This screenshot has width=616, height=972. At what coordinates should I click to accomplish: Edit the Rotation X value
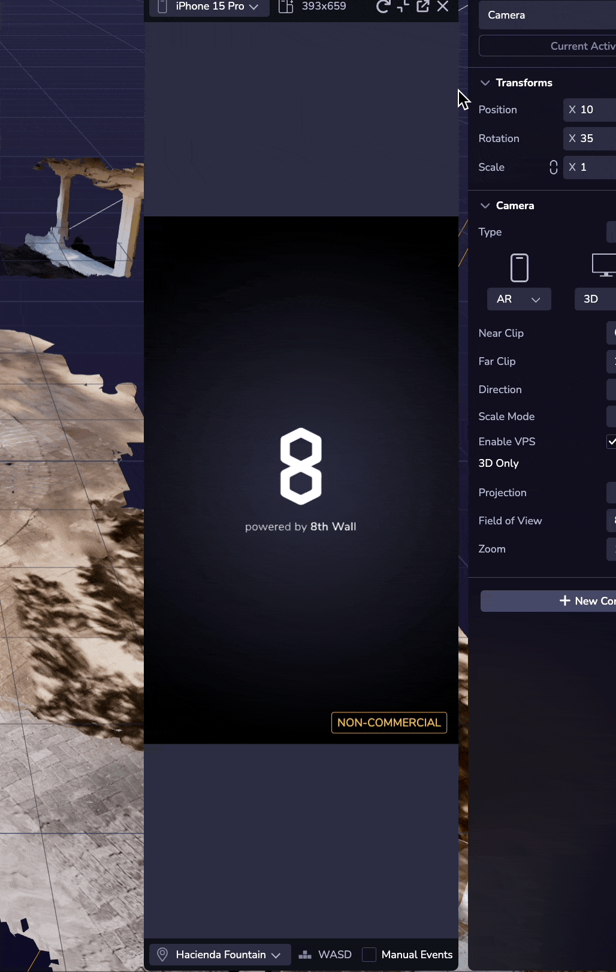590,138
